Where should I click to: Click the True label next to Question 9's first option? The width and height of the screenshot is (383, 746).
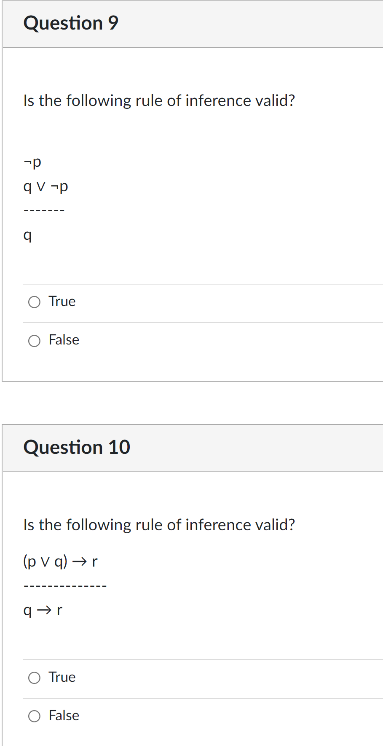coord(62,301)
